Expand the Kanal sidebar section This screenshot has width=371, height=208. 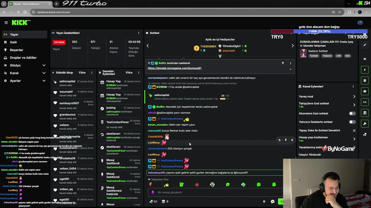(x=24, y=73)
